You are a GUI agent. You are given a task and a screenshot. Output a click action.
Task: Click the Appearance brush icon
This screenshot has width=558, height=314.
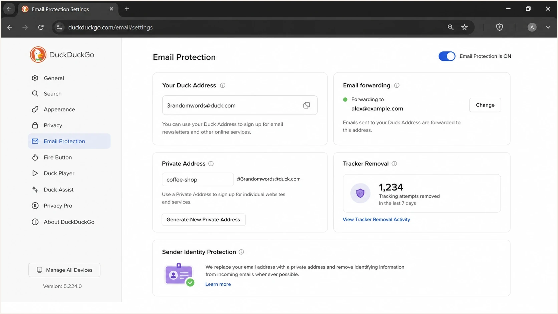point(35,109)
